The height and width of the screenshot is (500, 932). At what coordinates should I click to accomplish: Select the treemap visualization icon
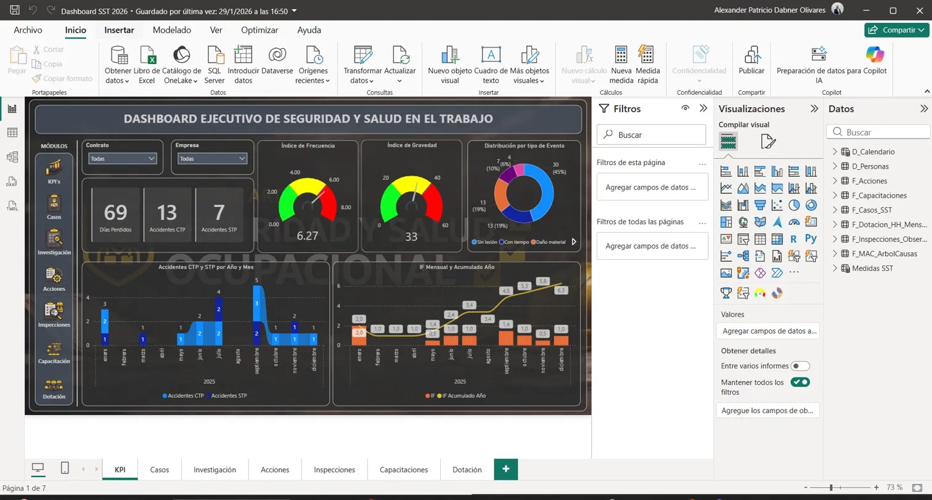tap(726, 222)
